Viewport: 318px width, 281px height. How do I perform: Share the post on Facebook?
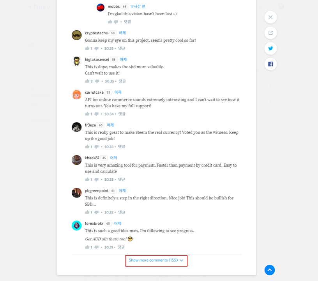[x=270, y=64]
